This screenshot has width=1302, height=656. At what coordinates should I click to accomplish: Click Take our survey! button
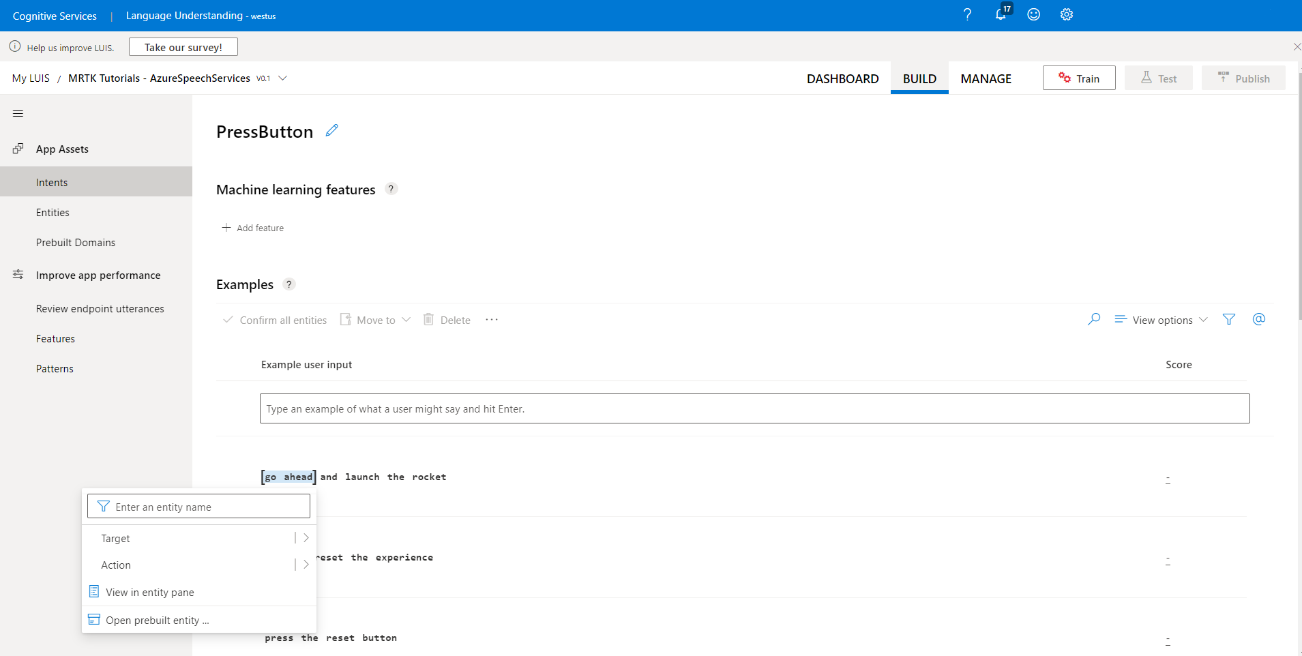(x=183, y=47)
